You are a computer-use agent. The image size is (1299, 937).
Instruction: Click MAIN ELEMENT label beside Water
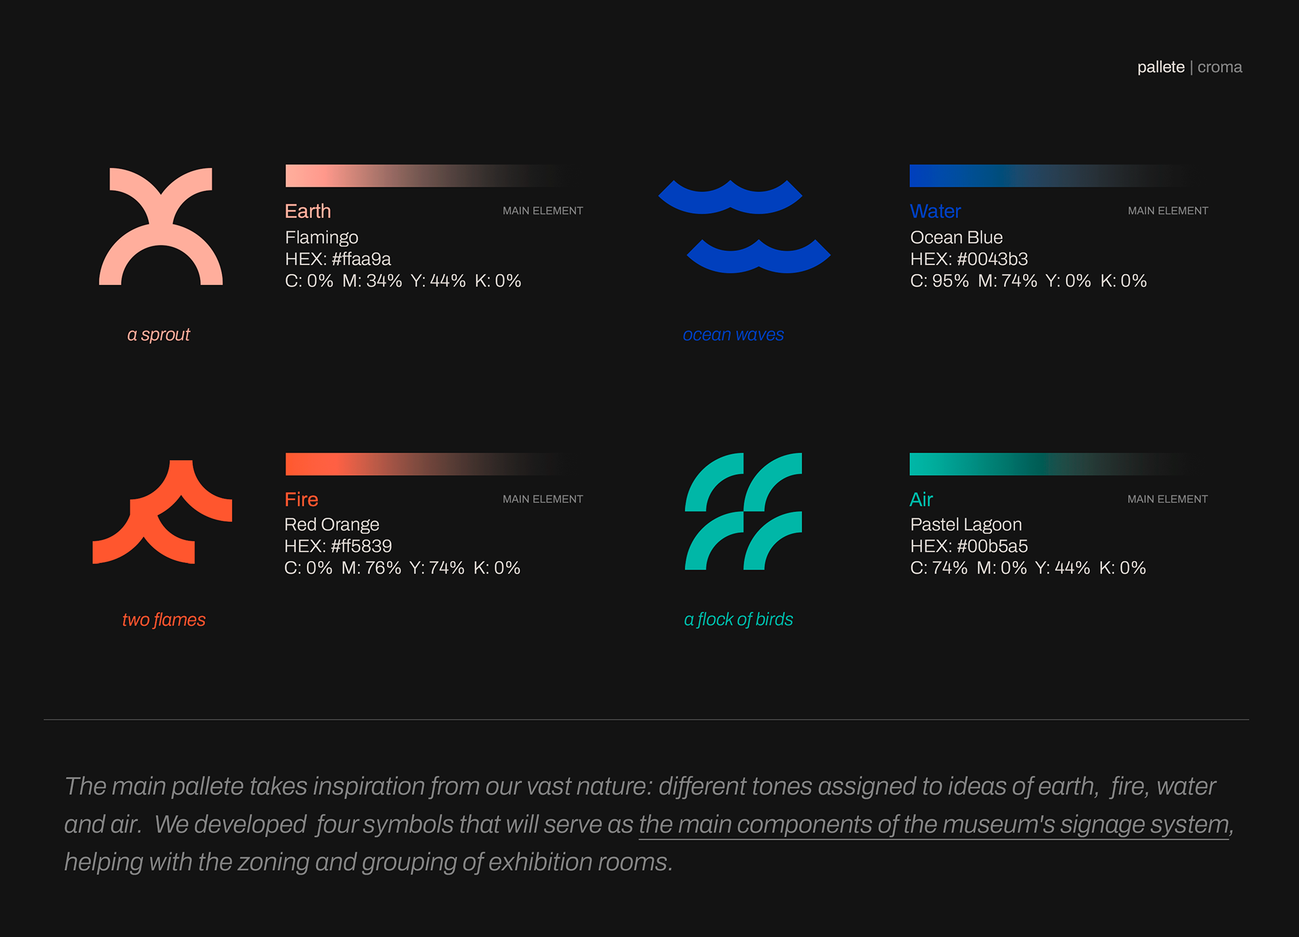(x=1168, y=211)
